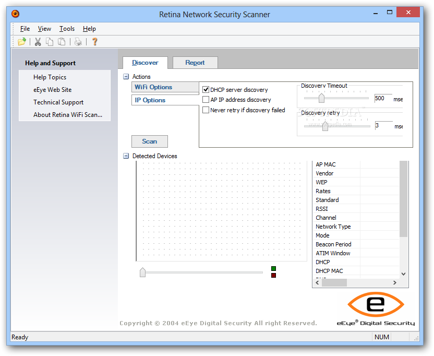The height and width of the screenshot is (356, 434).
Task: Click the Ready status text
Action: [x=20, y=337]
